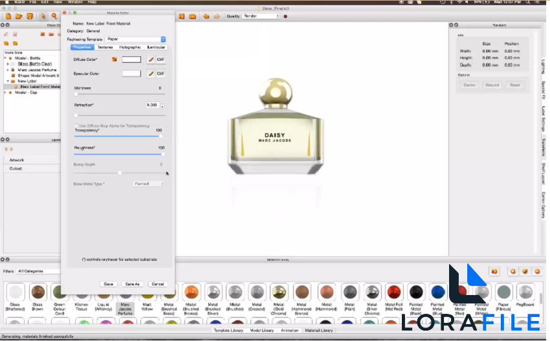
Task: Click the Save button in Material Editor
Action: pyautogui.click(x=109, y=284)
